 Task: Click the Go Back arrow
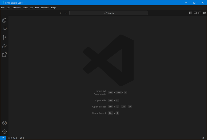61,13
